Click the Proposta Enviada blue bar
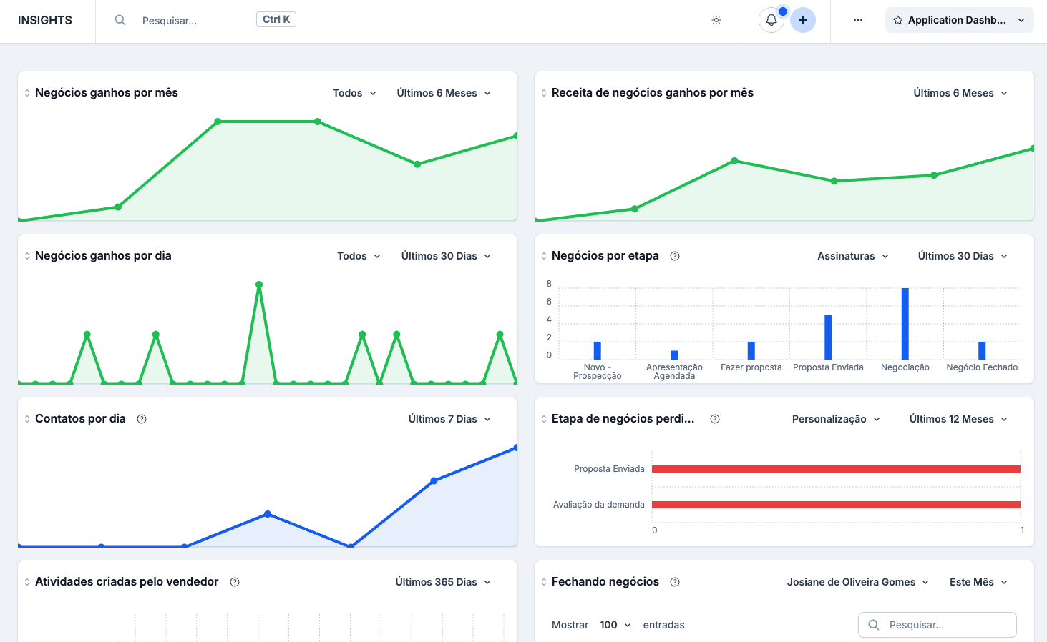Viewport: 1047px width, 642px height. (828, 337)
